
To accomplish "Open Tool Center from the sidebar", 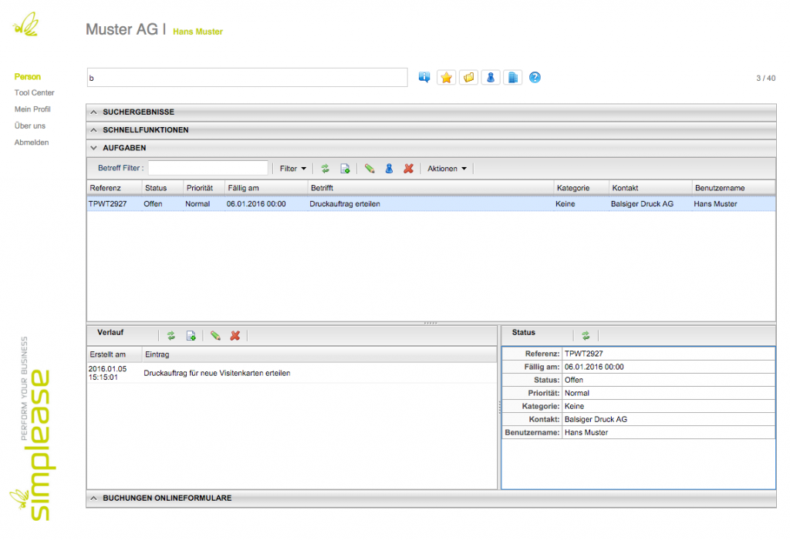I will coord(34,92).
